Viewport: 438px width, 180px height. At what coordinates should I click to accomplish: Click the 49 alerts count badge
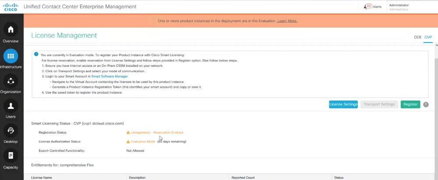click(369, 6)
